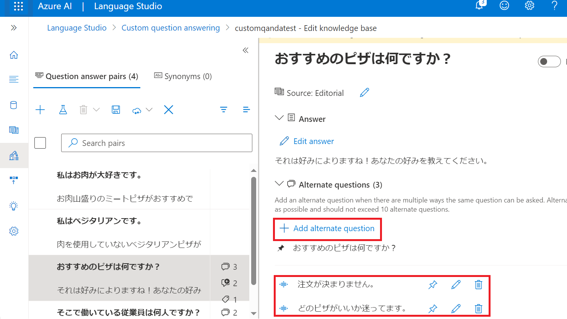Open the settings gear in header
The image size is (567, 319).
click(529, 5)
